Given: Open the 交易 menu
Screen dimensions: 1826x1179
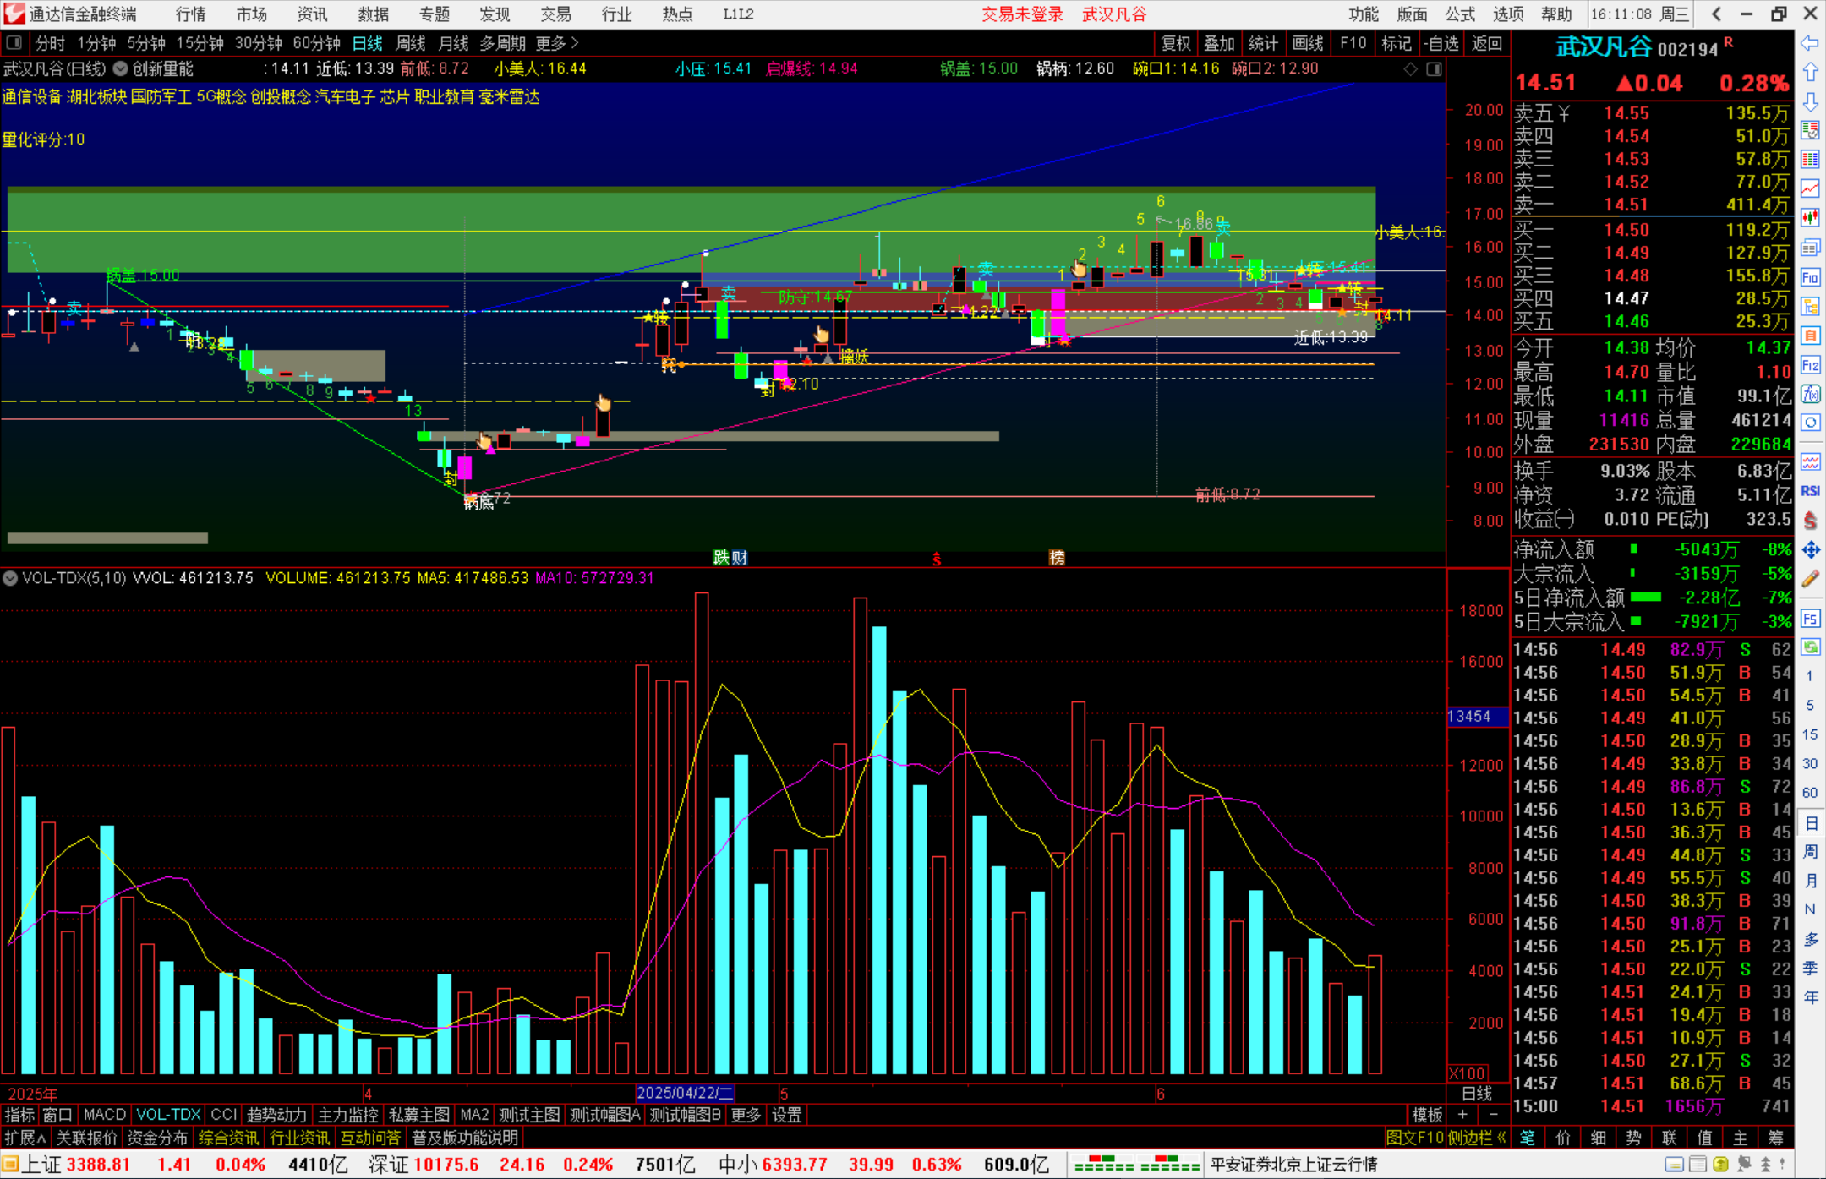Looking at the screenshot, I should click(x=555, y=14).
